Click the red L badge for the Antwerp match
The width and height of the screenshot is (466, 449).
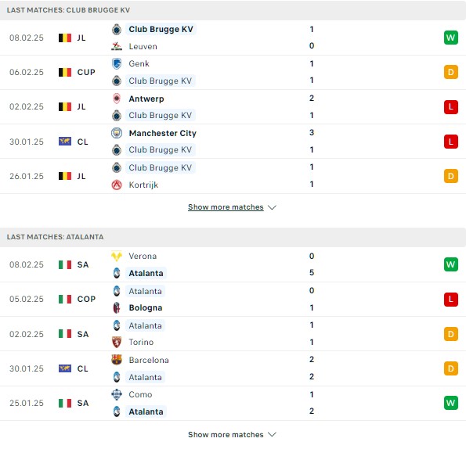tap(451, 107)
